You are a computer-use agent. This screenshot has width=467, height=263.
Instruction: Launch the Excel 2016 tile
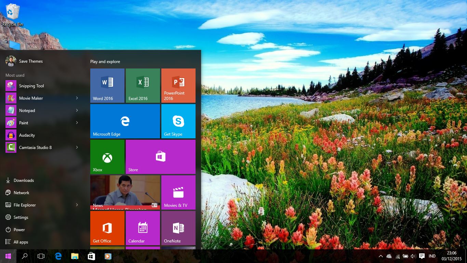pyautogui.click(x=143, y=86)
